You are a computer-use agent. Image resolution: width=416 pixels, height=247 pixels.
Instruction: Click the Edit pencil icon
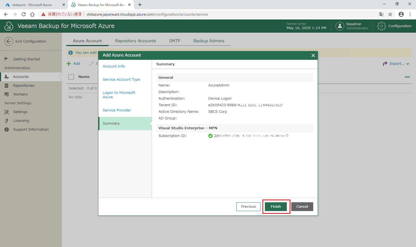[91, 64]
